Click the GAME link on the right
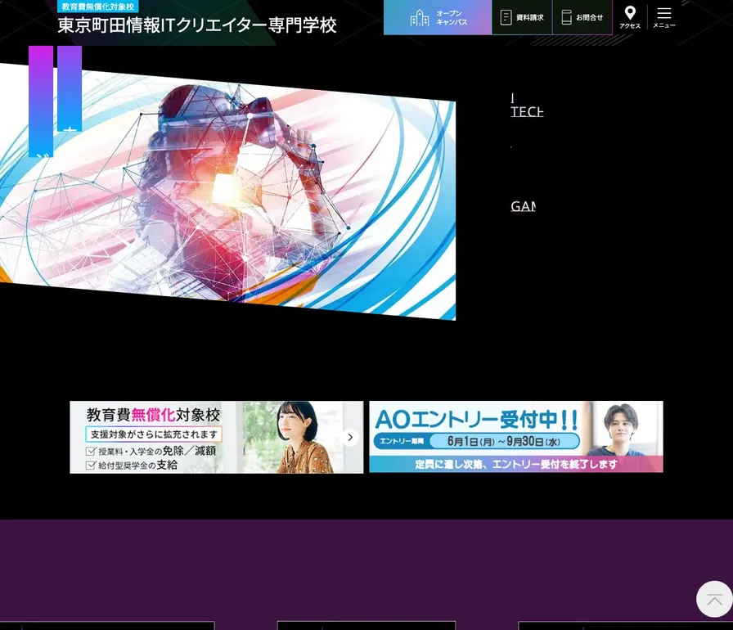 tap(523, 206)
